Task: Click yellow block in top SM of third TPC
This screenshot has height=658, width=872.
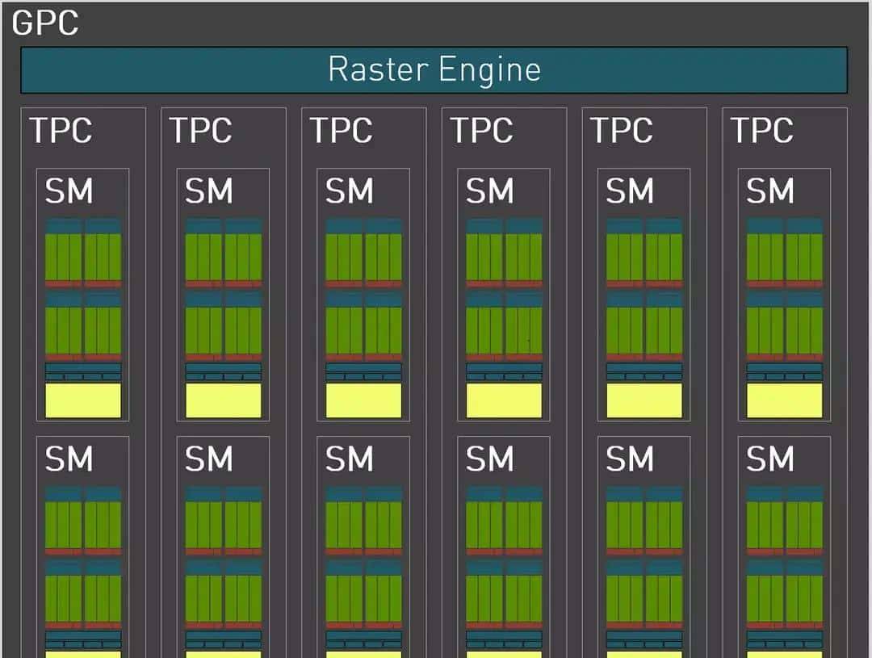Action: 363,400
